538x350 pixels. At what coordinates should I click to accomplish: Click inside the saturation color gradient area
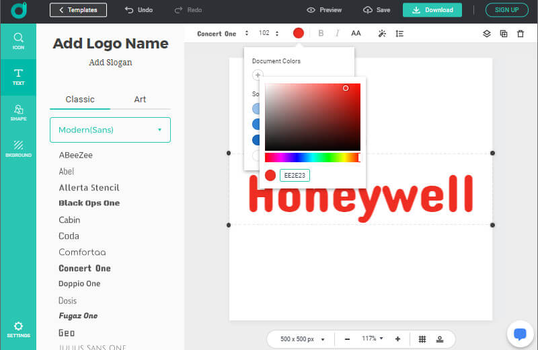(x=313, y=117)
